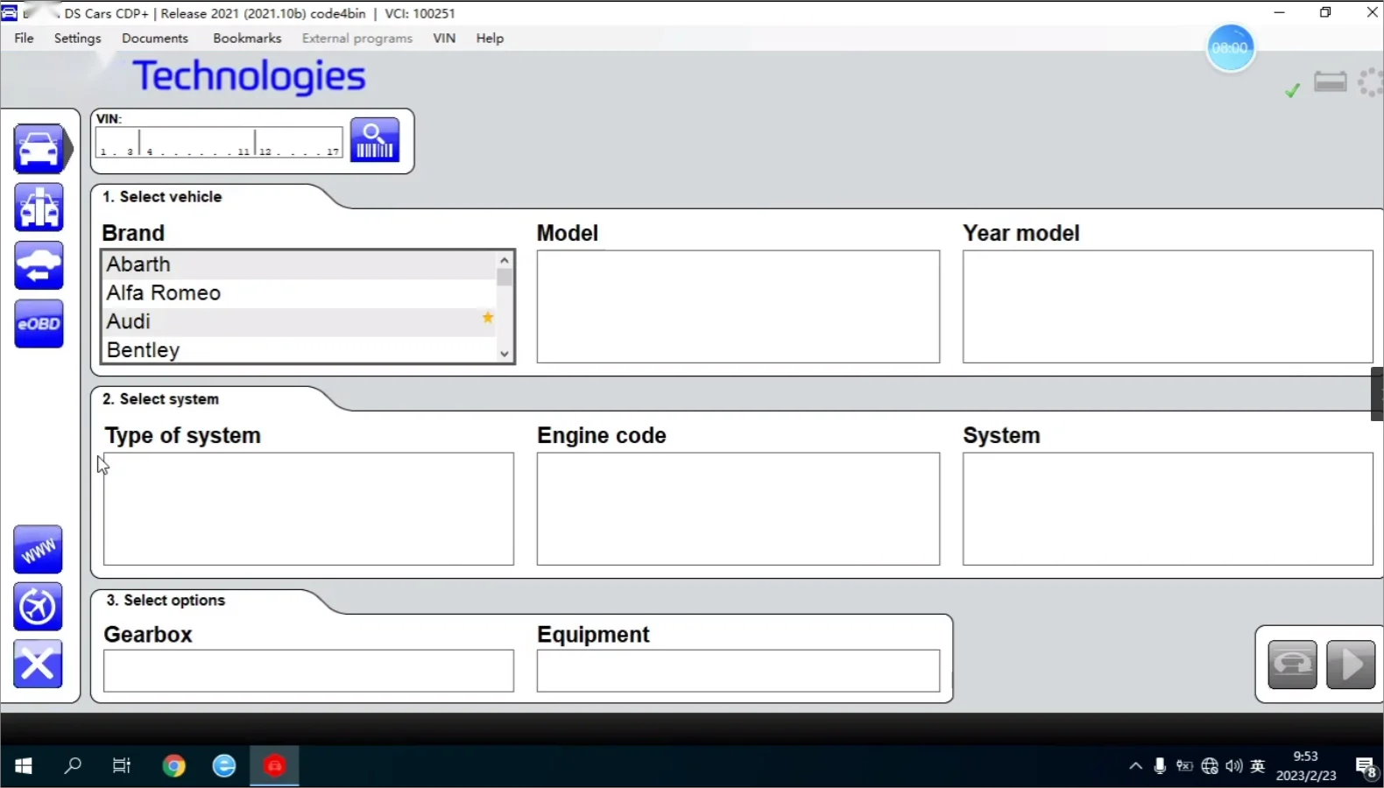Launch Google Chrome from the taskbar

click(x=173, y=766)
